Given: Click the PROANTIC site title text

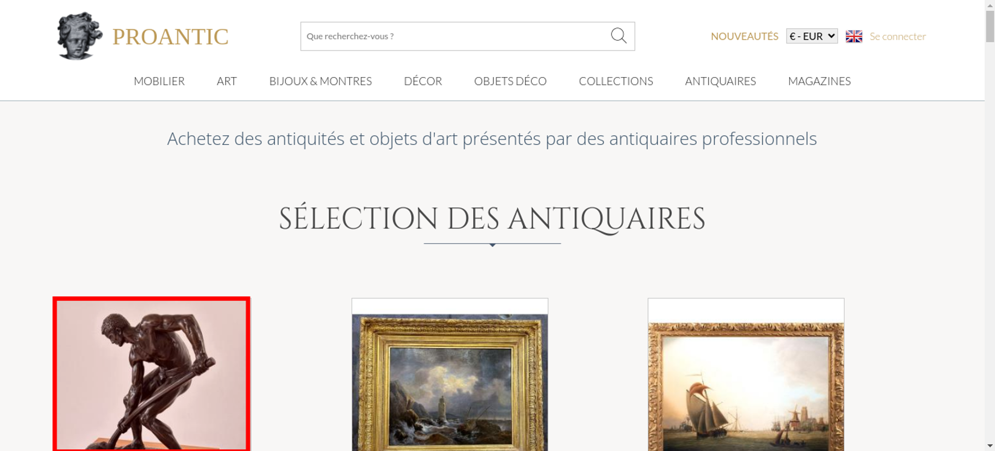Looking at the screenshot, I should click(x=170, y=37).
